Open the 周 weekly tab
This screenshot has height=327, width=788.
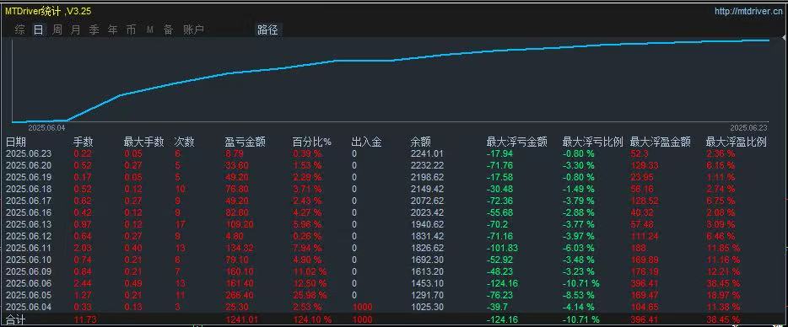pos(57,29)
